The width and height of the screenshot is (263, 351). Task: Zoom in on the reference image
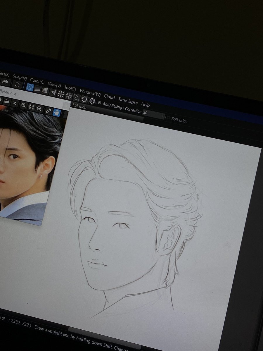23,105
